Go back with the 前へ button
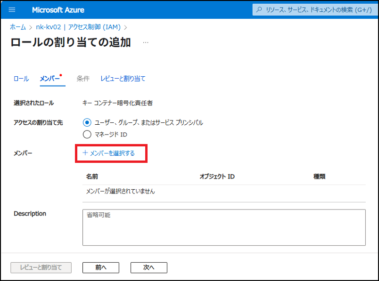This screenshot has width=379, height=281. [101, 267]
